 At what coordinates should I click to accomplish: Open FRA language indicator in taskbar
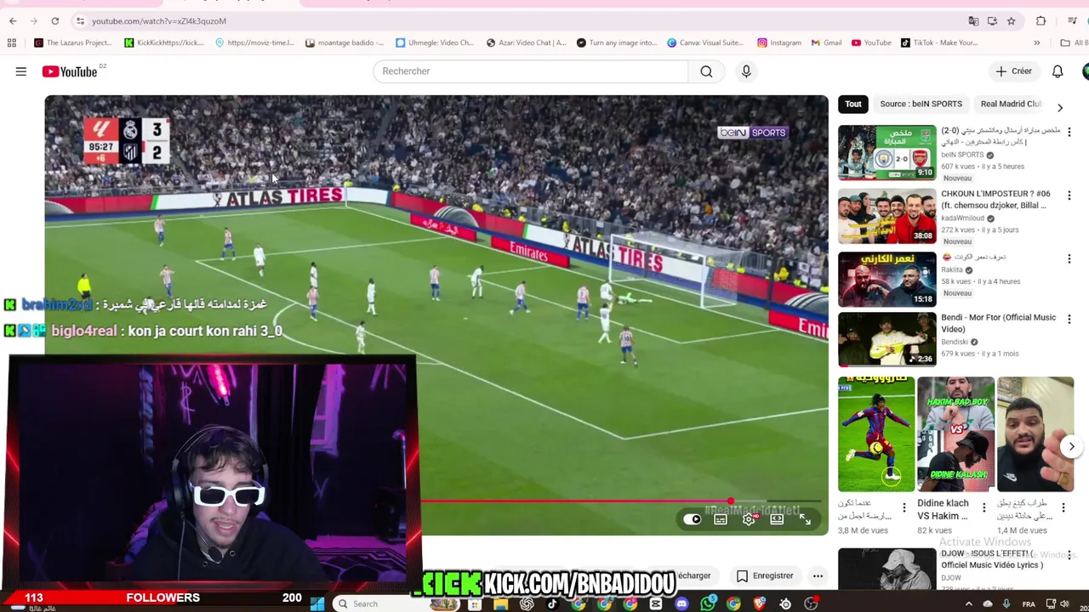coord(1029,603)
